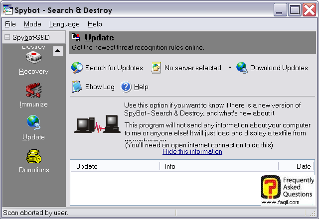
Task: Open the Donations coins icon
Action: click(x=34, y=157)
